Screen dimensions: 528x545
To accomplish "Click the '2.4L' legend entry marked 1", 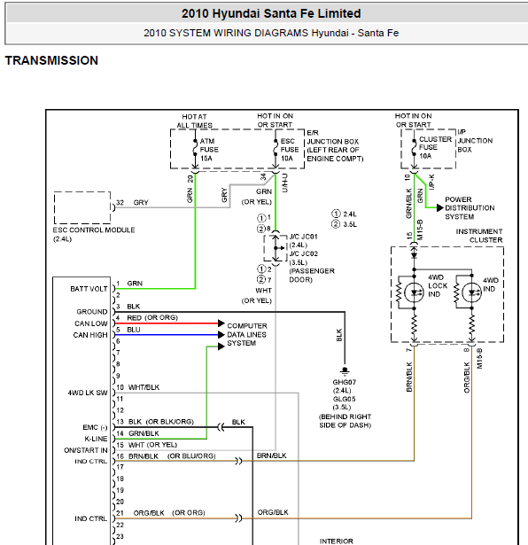I will tap(345, 214).
